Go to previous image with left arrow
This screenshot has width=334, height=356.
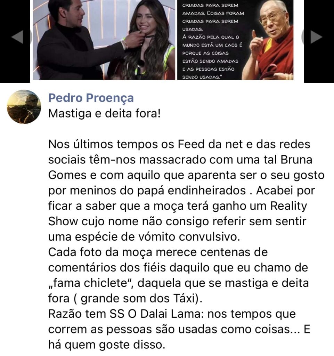pos(17,37)
